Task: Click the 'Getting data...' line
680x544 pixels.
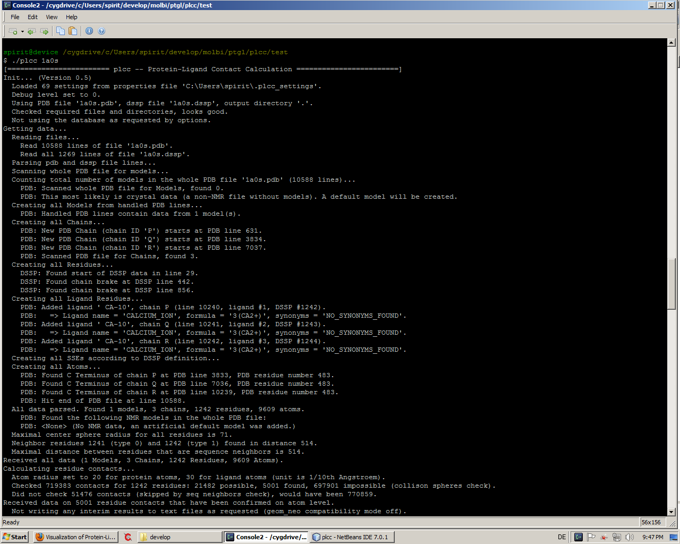Action: (x=35, y=129)
